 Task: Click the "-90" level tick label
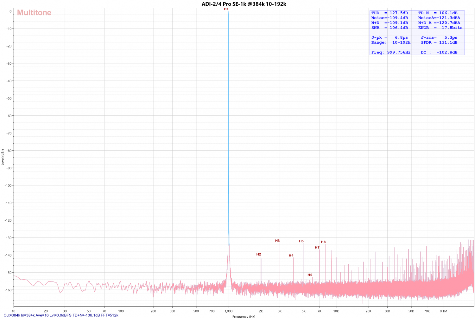pos(9,168)
